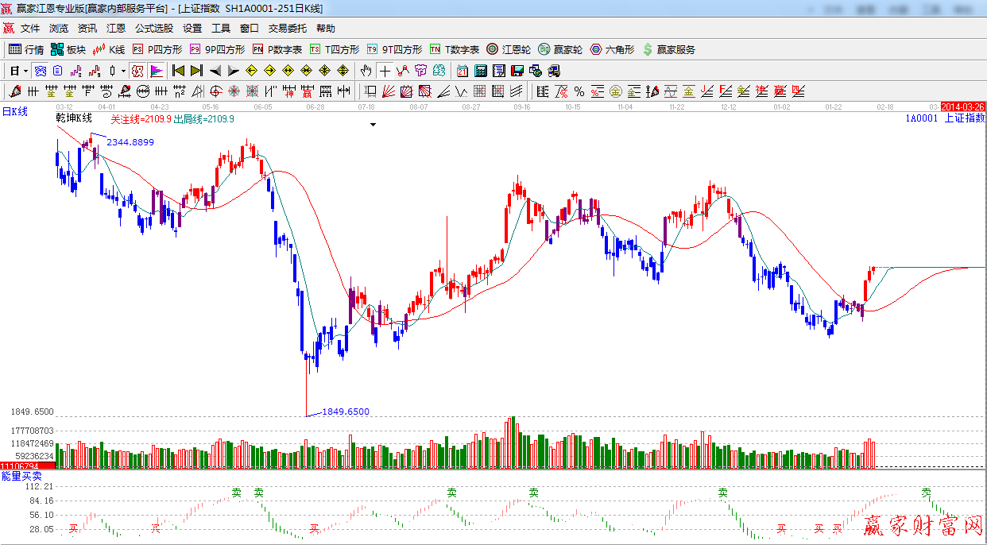Select the hand pan tool
987x545 pixels.
click(366, 71)
